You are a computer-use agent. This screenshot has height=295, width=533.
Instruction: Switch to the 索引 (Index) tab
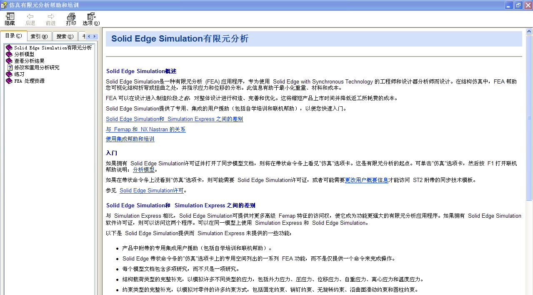pos(40,37)
